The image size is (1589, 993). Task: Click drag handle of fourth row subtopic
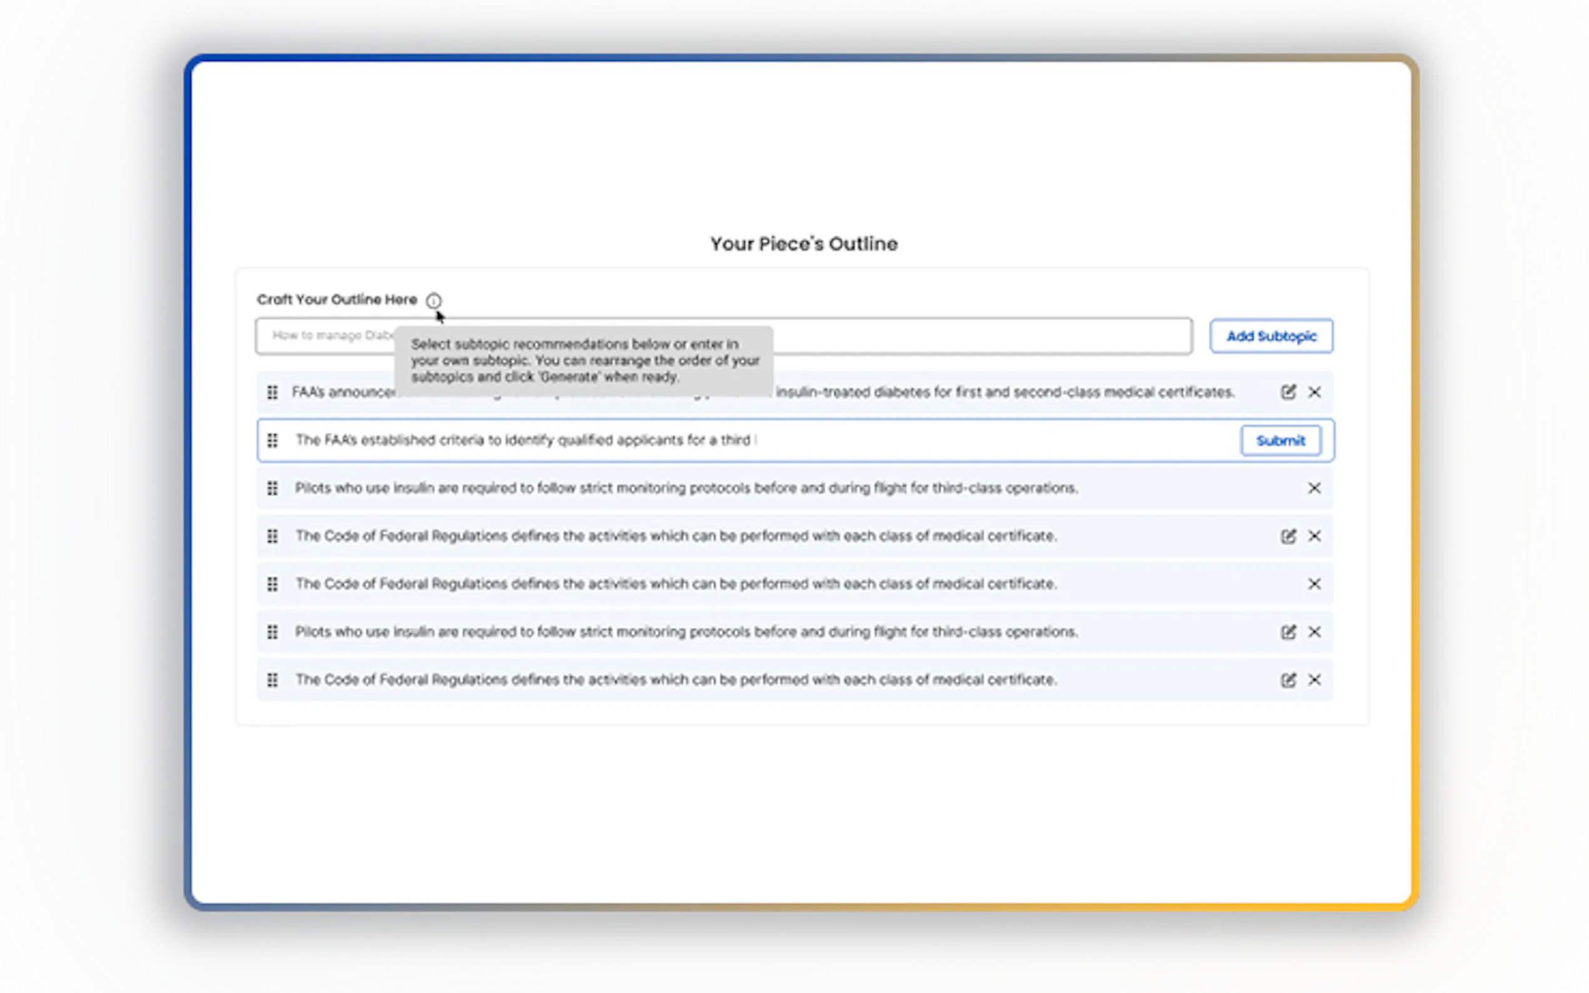pyautogui.click(x=273, y=536)
